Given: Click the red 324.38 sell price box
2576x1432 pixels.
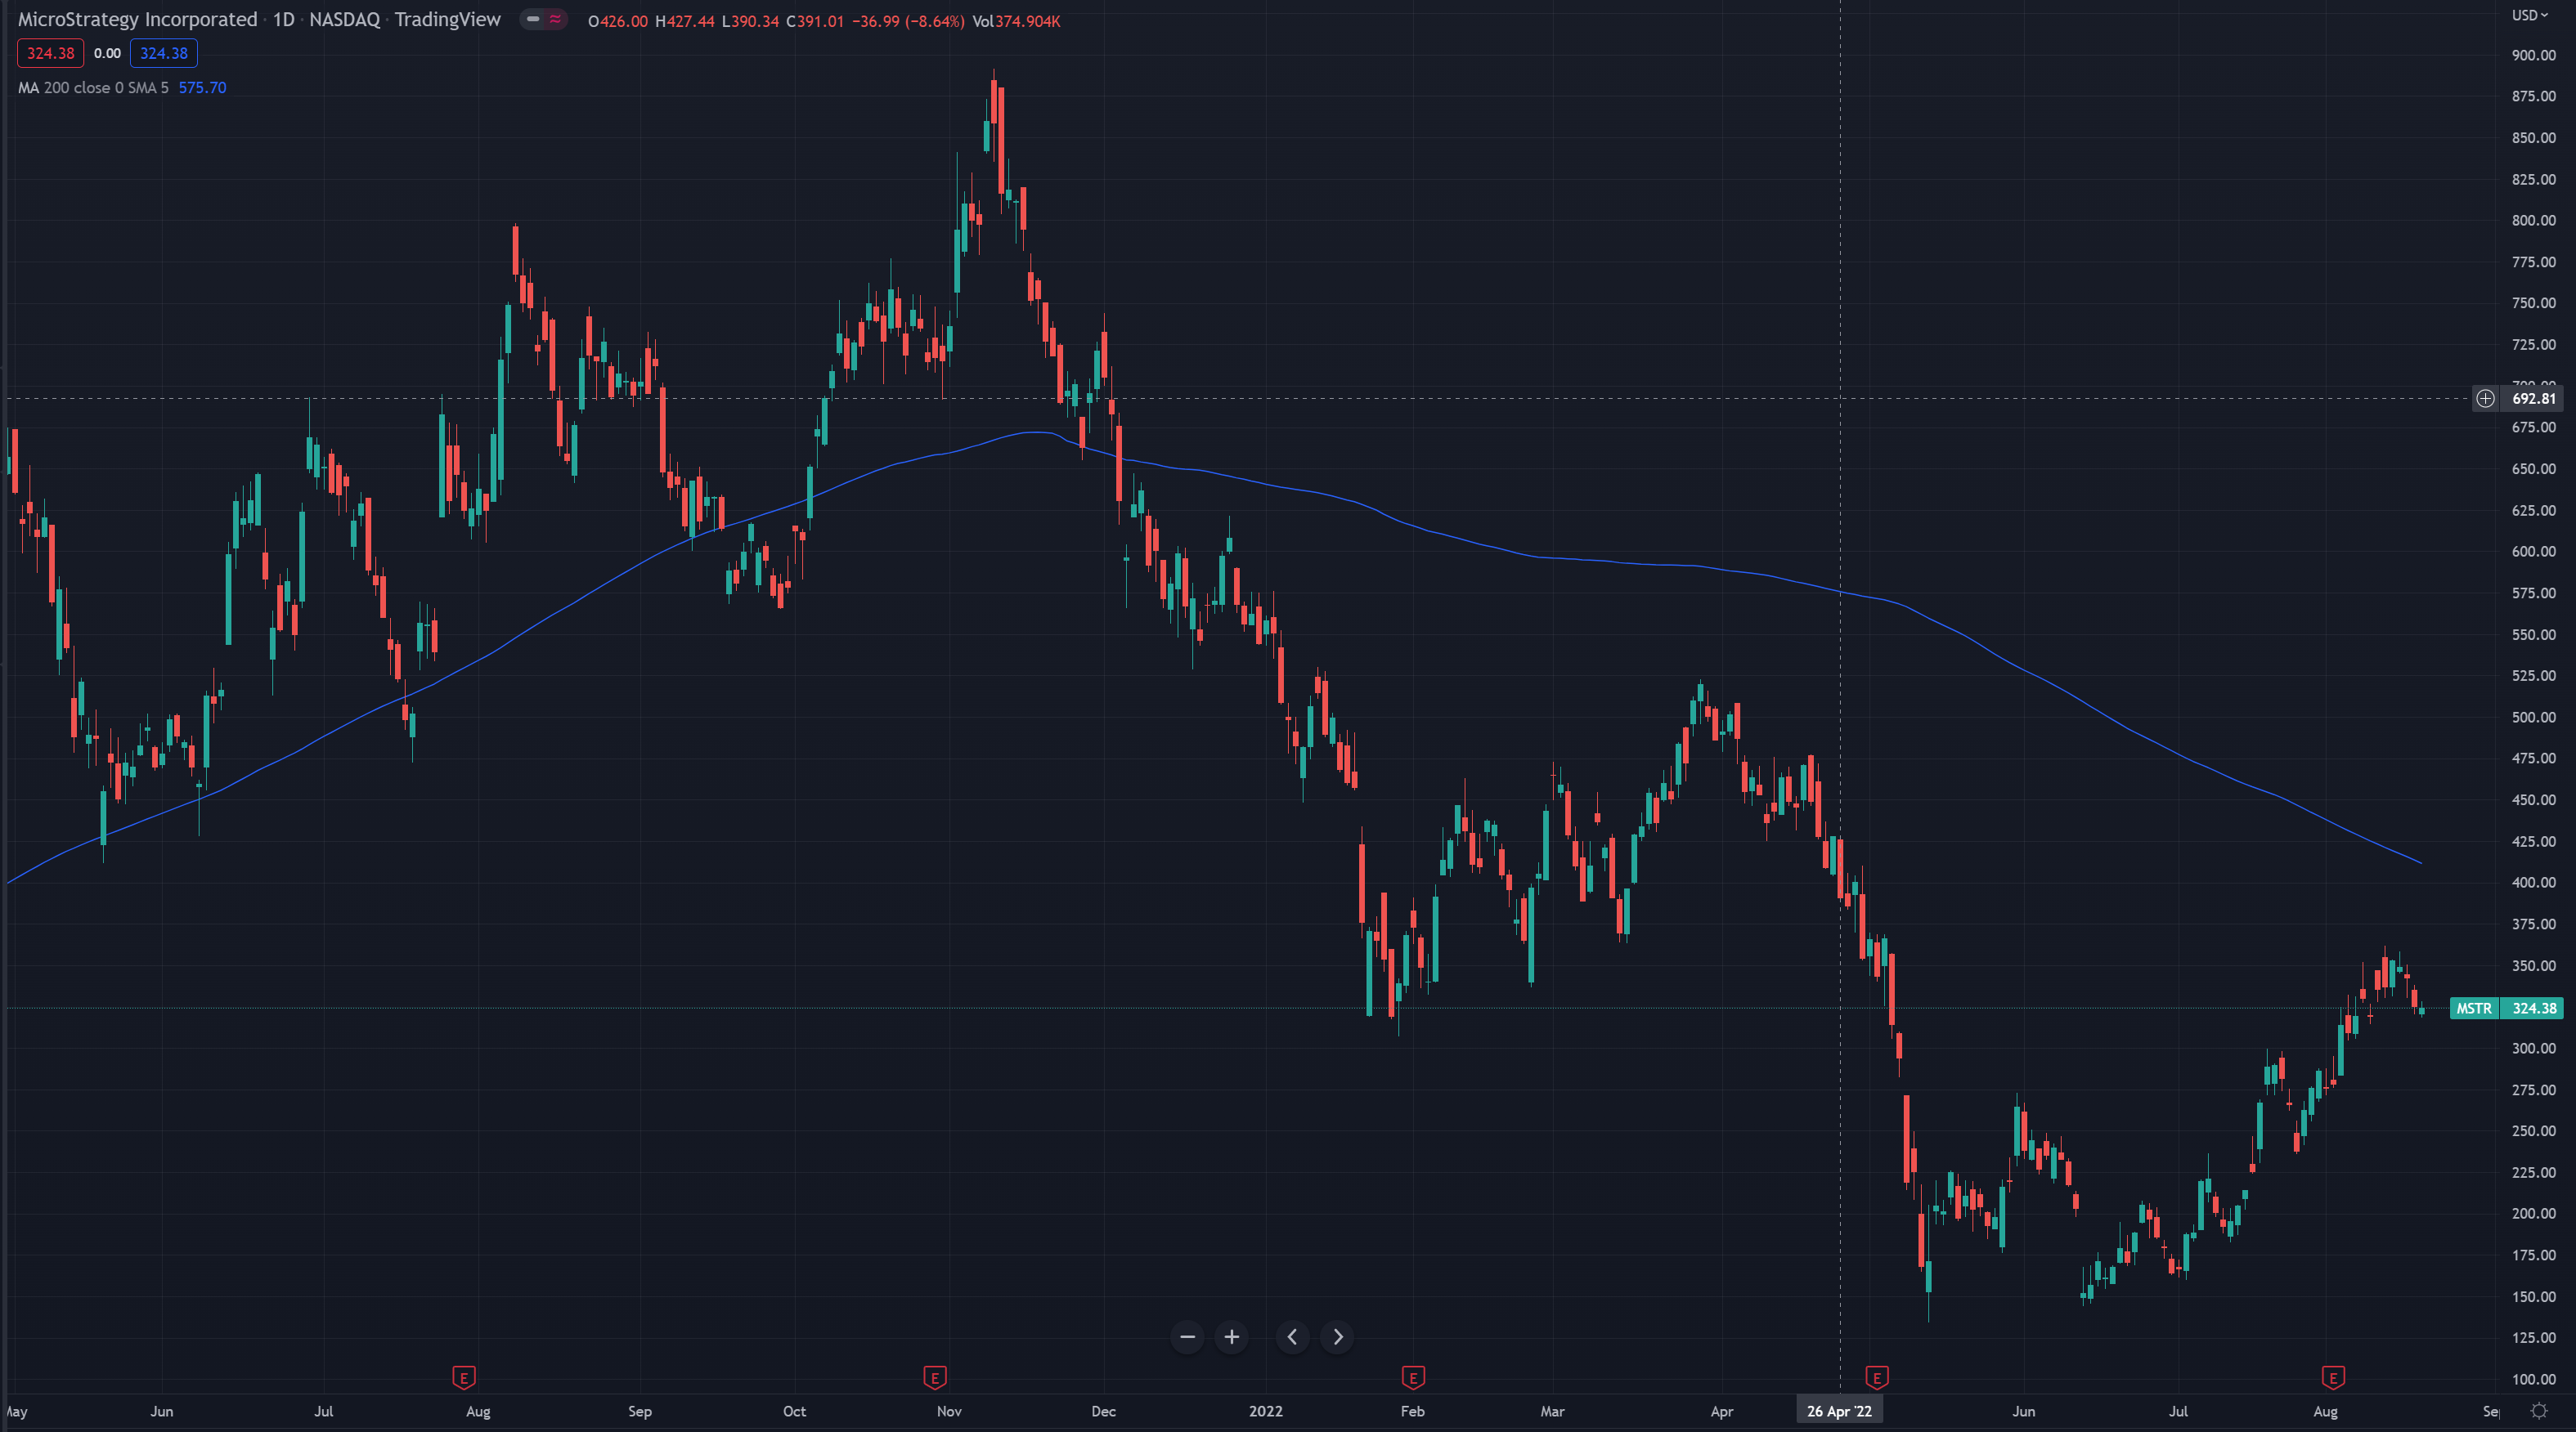Looking at the screenshot, I should 50,53.
